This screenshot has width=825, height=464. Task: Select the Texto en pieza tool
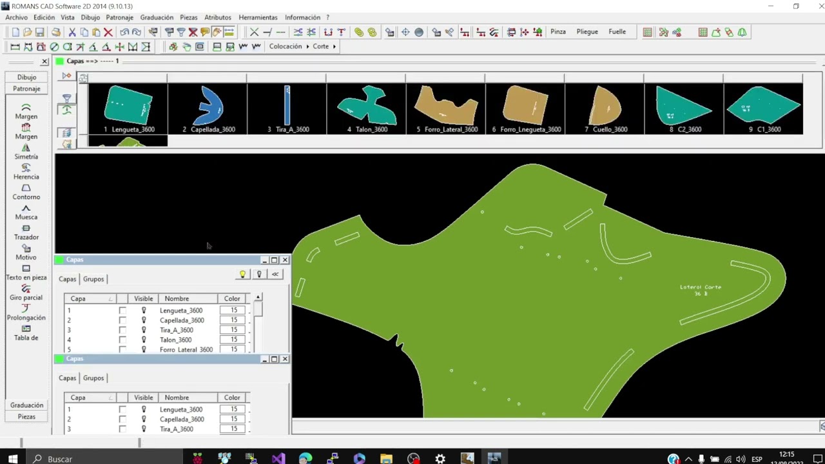point(26,272)
